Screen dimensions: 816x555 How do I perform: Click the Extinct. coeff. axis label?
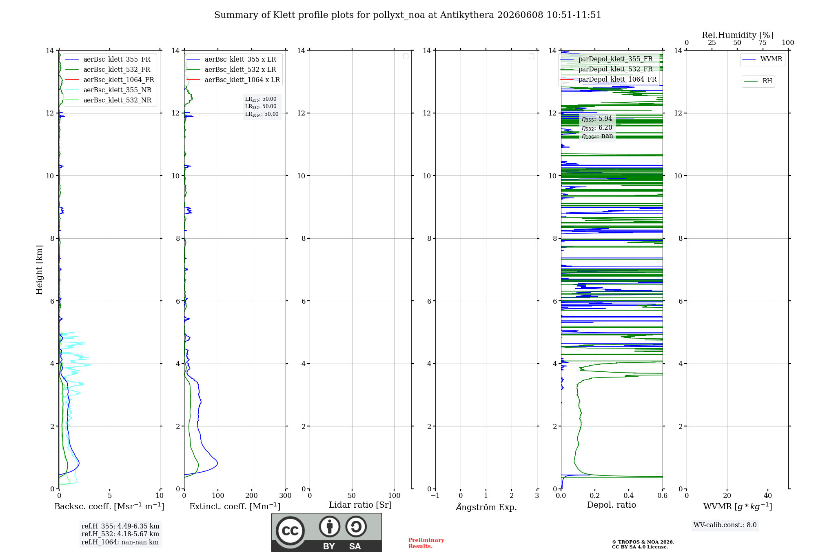point(235,506)
